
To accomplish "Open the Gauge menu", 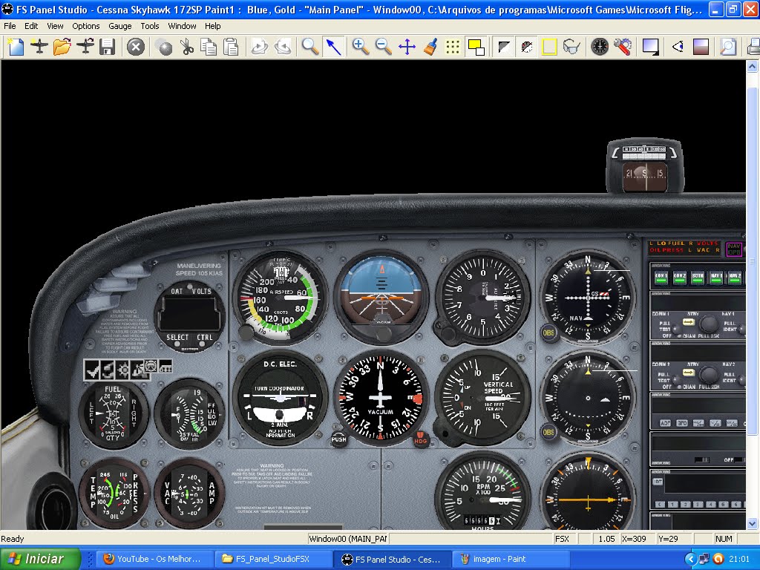I will click(119, 25).
